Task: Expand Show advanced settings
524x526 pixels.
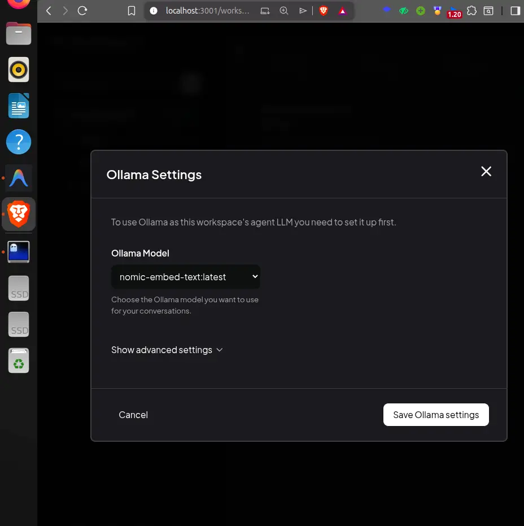Action: [167, 350]
